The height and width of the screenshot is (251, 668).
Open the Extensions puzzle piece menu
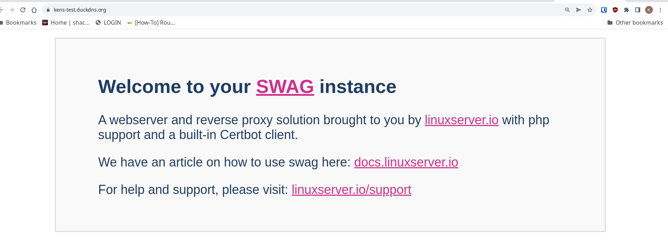coord(626,10)
